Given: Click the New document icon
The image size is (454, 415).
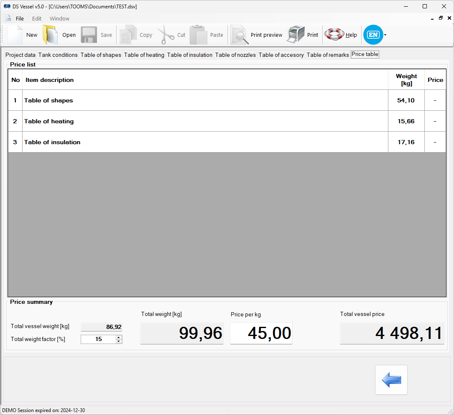Looking at the screenshot, I should [x=15, y=35].
